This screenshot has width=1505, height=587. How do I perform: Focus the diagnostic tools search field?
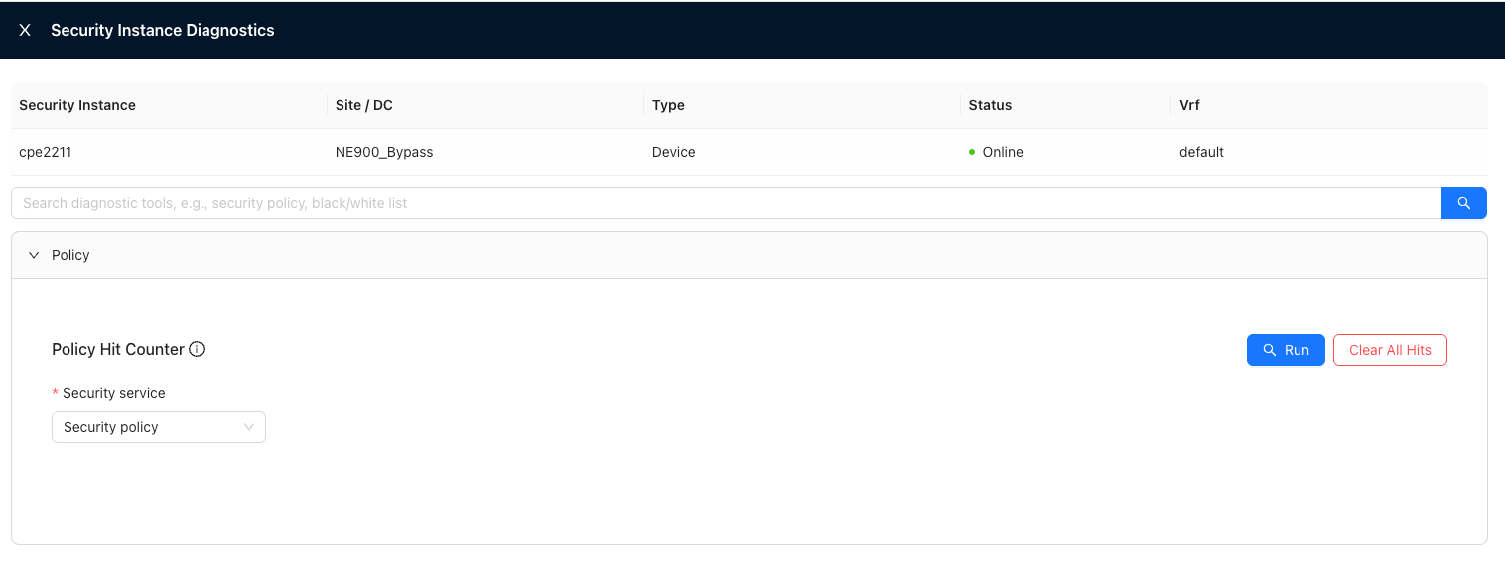[x=726, y=203]
